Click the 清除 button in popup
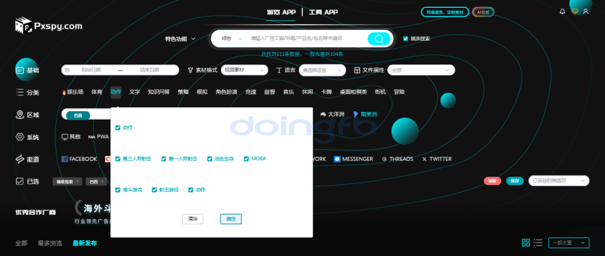605x256 pixels. coord(193,219)
